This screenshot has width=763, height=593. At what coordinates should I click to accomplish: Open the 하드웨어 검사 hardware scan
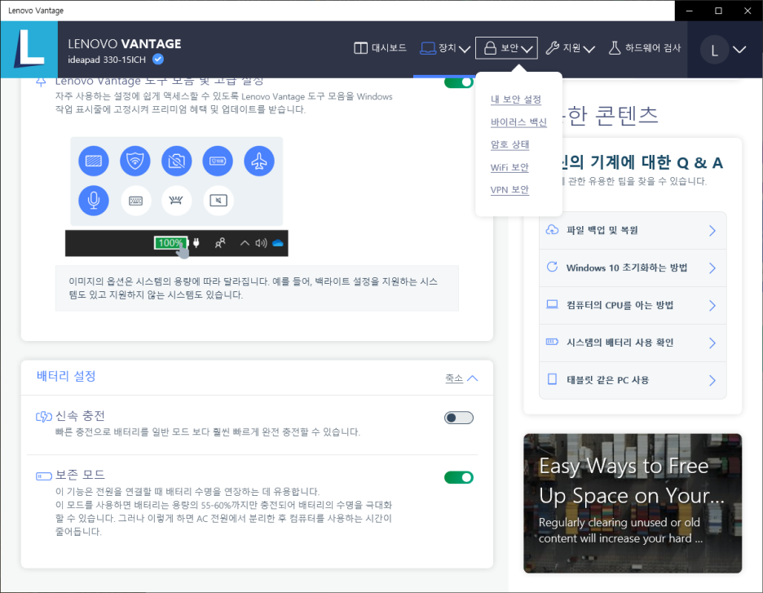645,47
